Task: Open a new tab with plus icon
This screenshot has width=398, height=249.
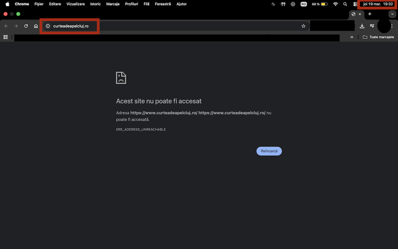Action: click(370, 14)
